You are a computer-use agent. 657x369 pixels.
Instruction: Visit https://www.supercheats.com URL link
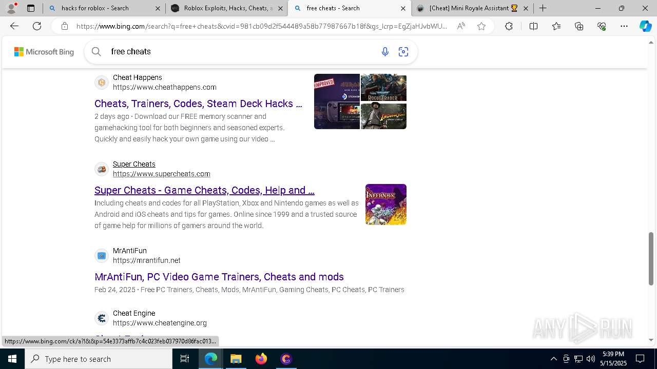click(162, 174)
